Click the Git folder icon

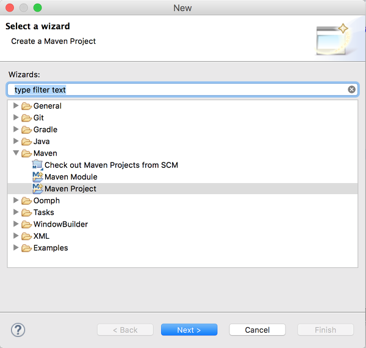point(26,118)
